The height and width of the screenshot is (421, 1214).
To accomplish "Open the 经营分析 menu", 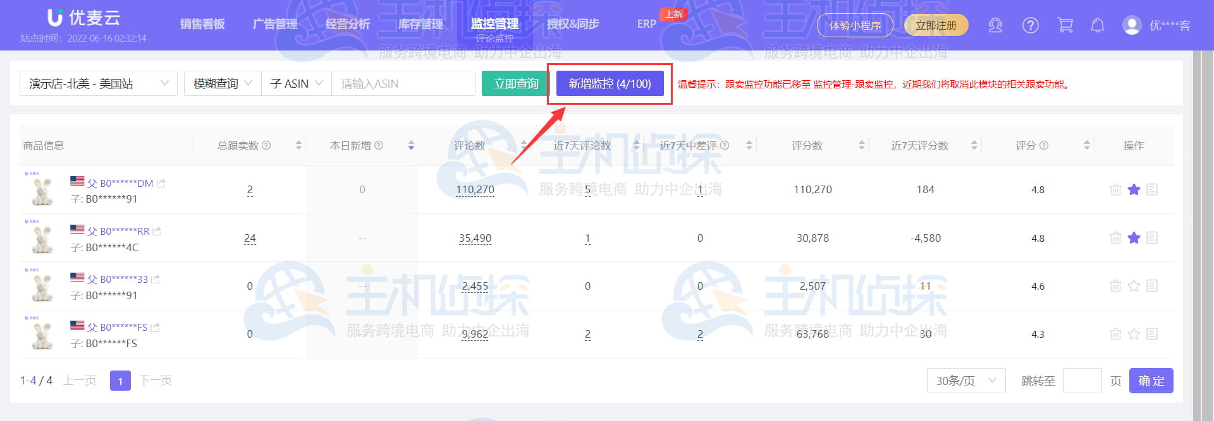I will [x=348, y=24].
